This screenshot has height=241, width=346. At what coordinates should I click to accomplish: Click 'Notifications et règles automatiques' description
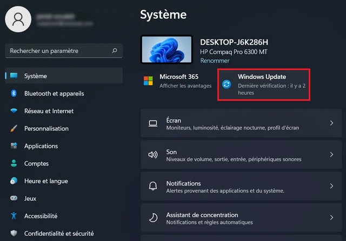(x=209, y=222)
